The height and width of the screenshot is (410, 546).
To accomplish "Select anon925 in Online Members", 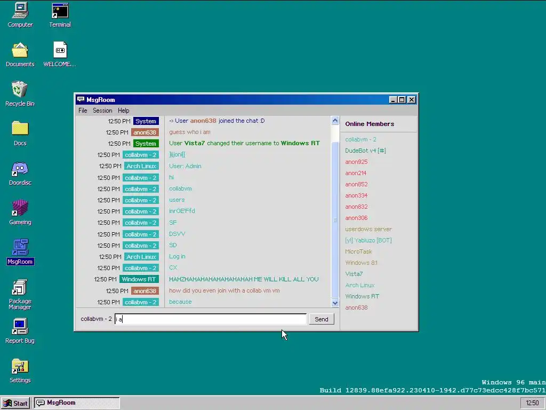I will pyautogui.click(x=356, y=162).
